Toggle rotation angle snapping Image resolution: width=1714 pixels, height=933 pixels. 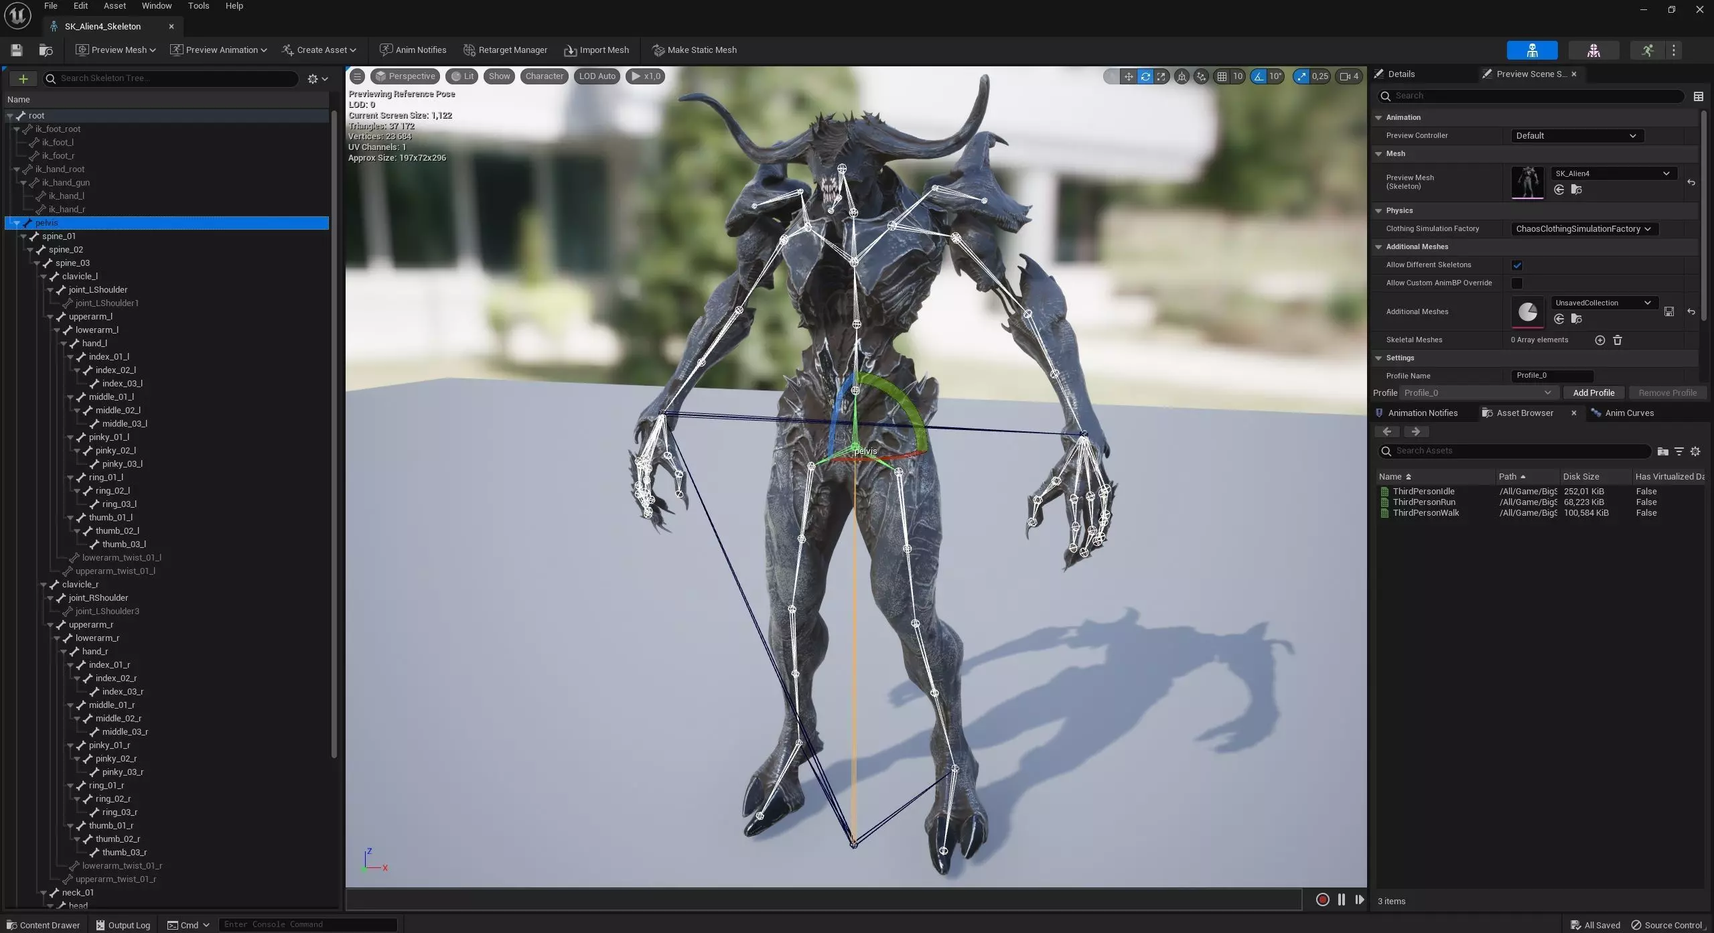coord(1259,76)
